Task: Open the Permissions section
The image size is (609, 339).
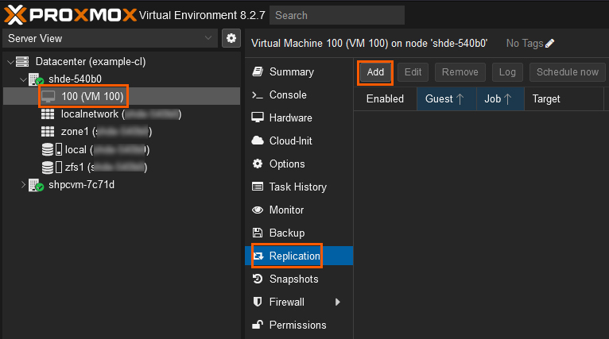Action: click(x=299, y=325)
